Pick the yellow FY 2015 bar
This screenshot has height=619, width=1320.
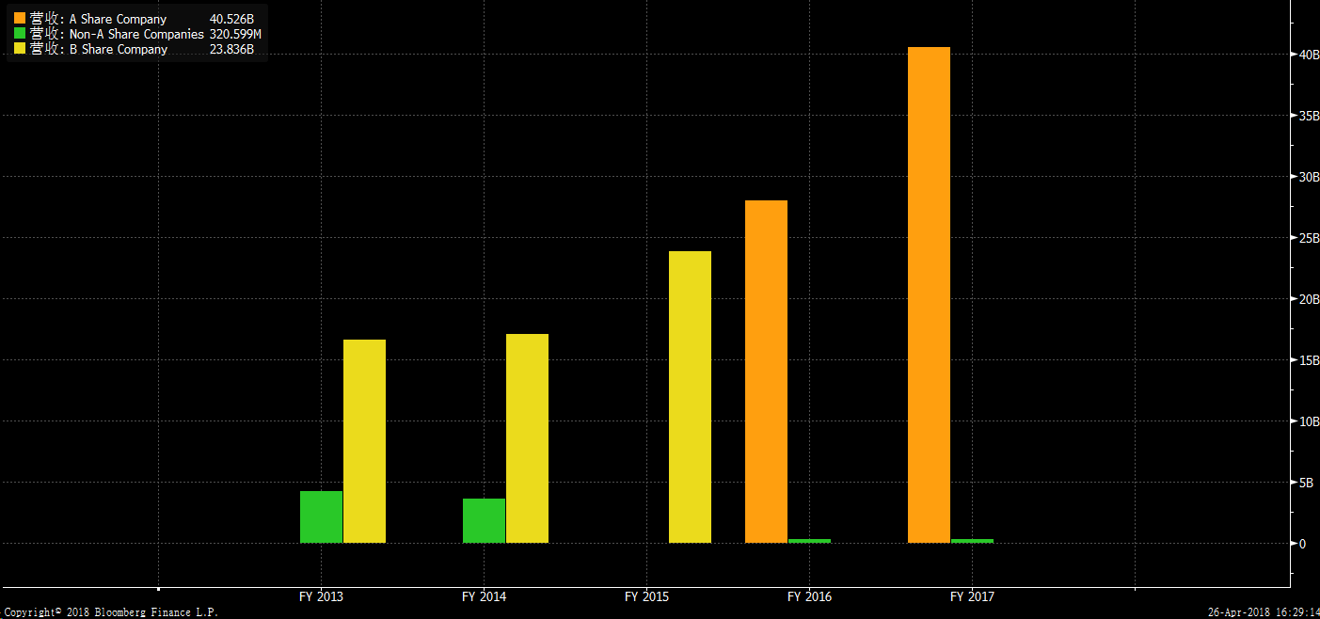click(x=690, y=397)
